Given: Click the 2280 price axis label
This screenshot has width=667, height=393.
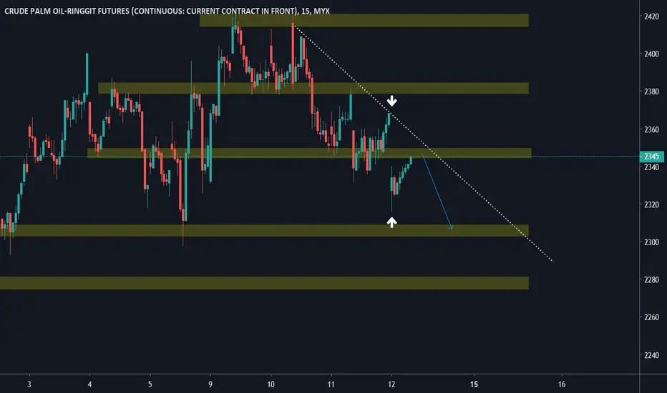Looking at the screenshot, I should [651, 279].
